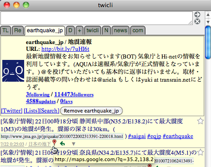
Task: Click the Remove earthquake_jp button
Action: pyautogui.click(x=91, y=111)
